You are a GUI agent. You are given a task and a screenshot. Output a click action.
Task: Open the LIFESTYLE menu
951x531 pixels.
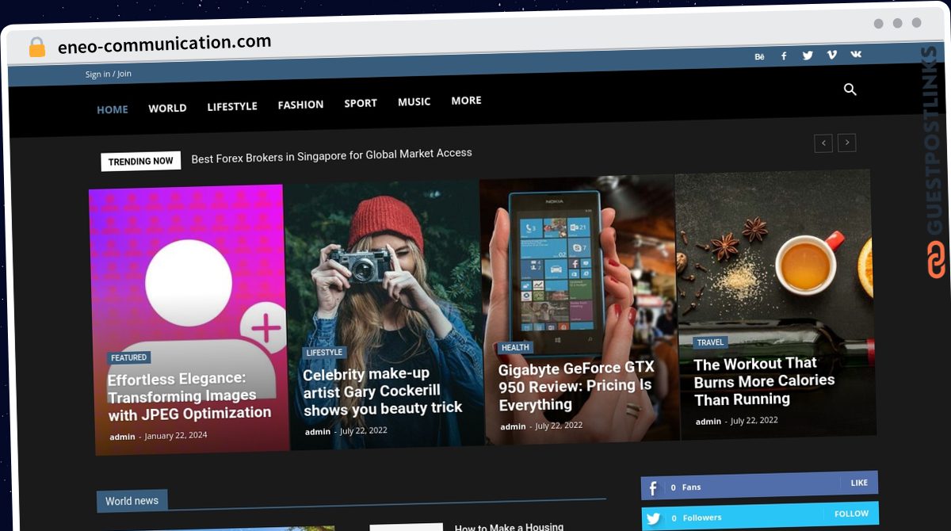[x=232, y=106]
